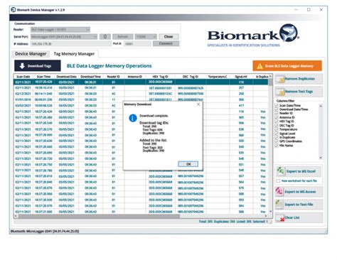Toggle the Download Date/Time column filter

tap(277, 109)
